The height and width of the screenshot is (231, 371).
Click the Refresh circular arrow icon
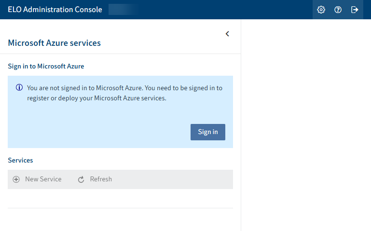tap(81, 179)
